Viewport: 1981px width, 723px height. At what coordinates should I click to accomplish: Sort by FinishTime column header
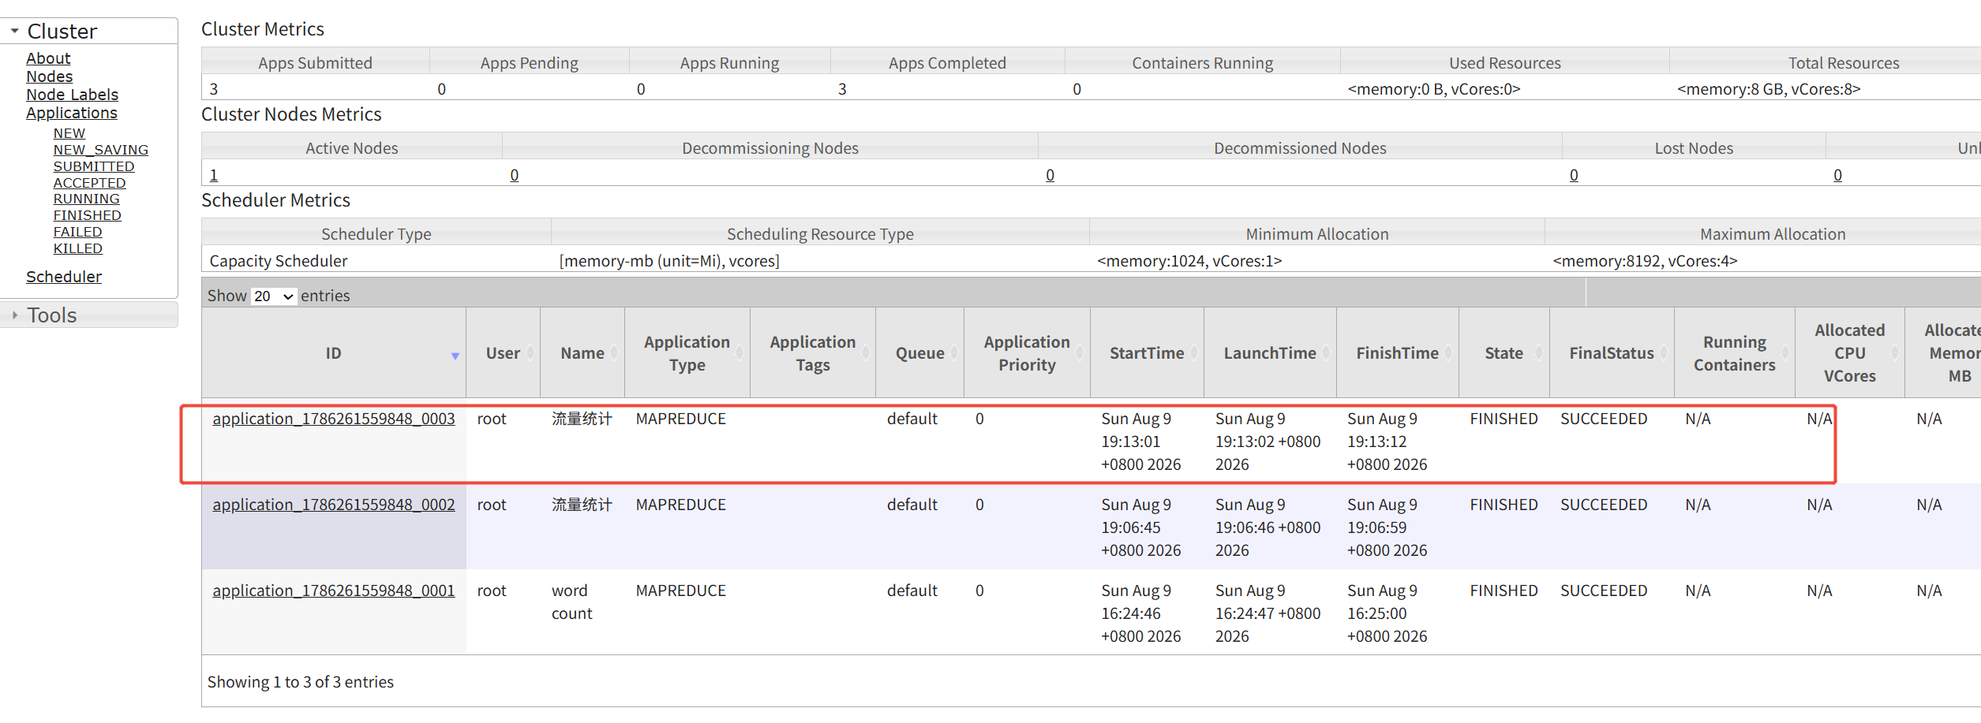tap(1397, 353)
